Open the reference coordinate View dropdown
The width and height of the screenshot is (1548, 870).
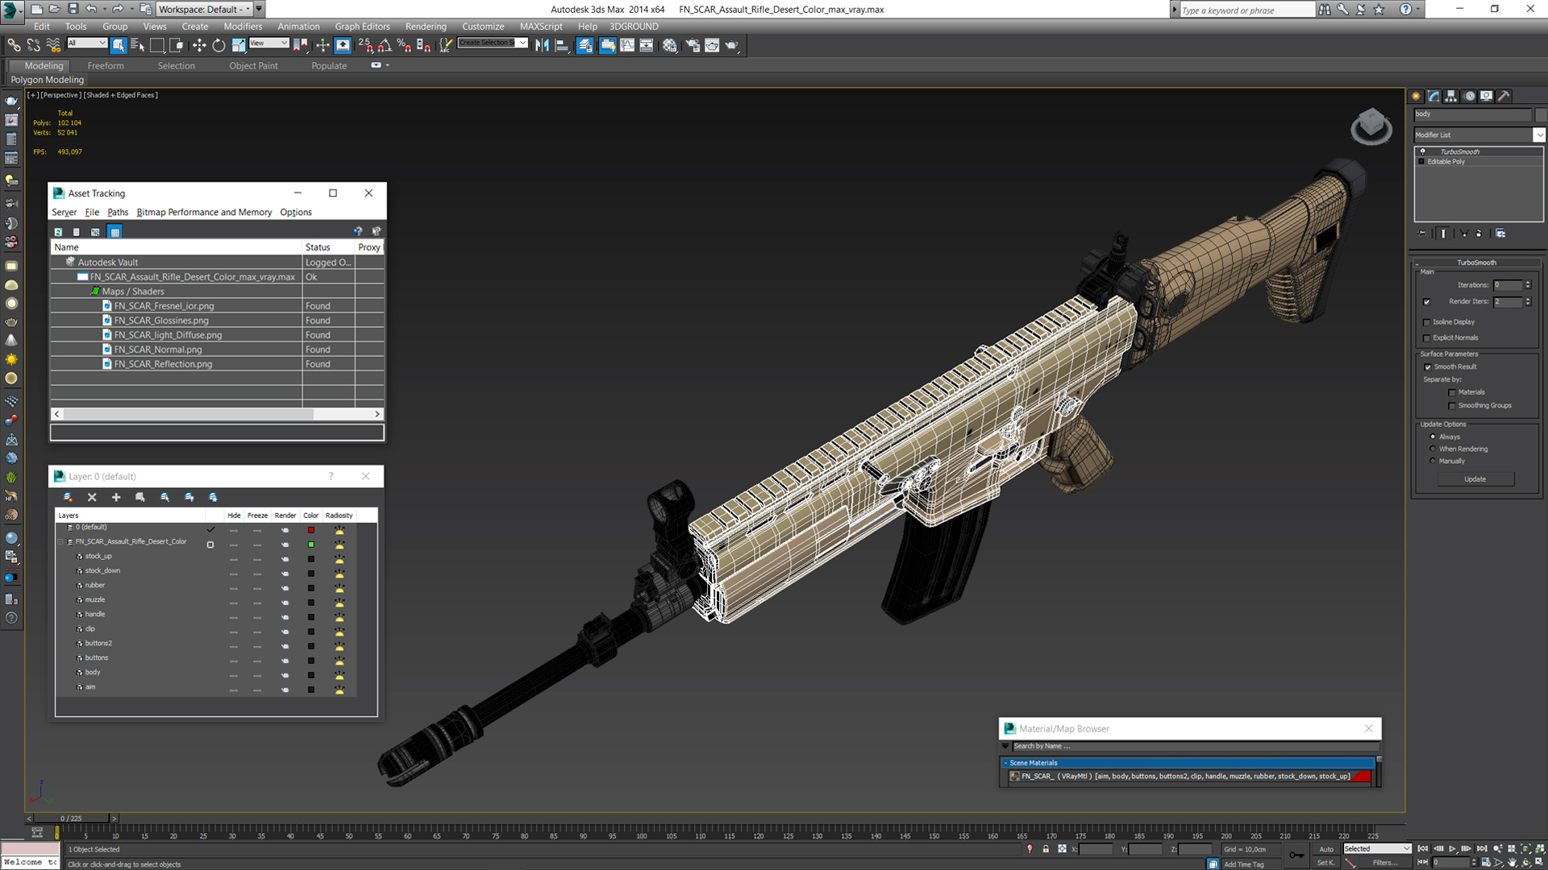pos(268,43)
